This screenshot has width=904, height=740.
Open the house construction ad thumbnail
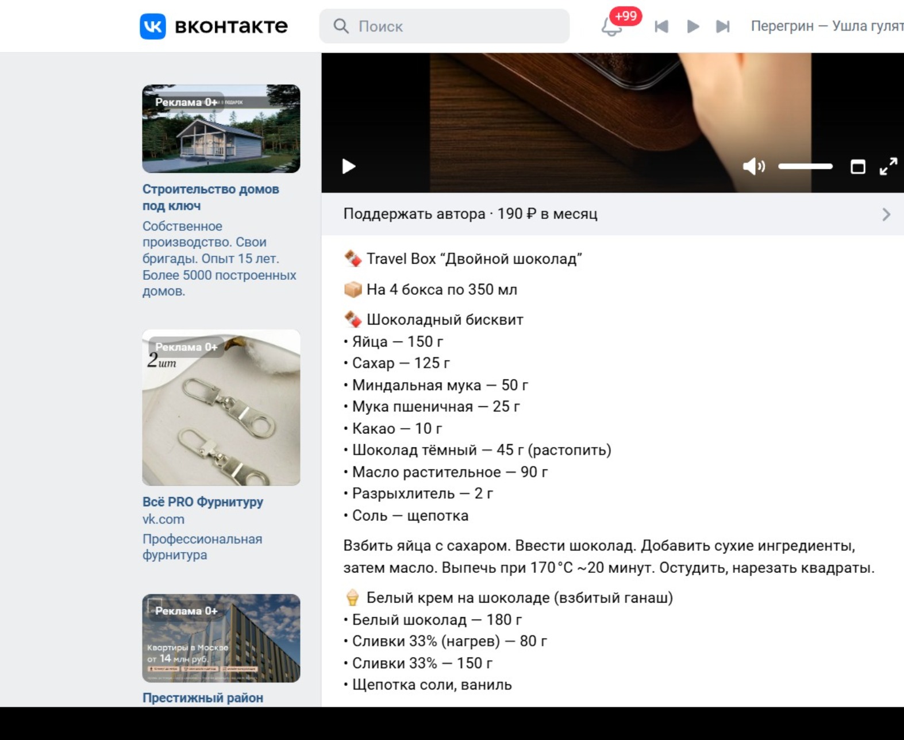[221, 129]
